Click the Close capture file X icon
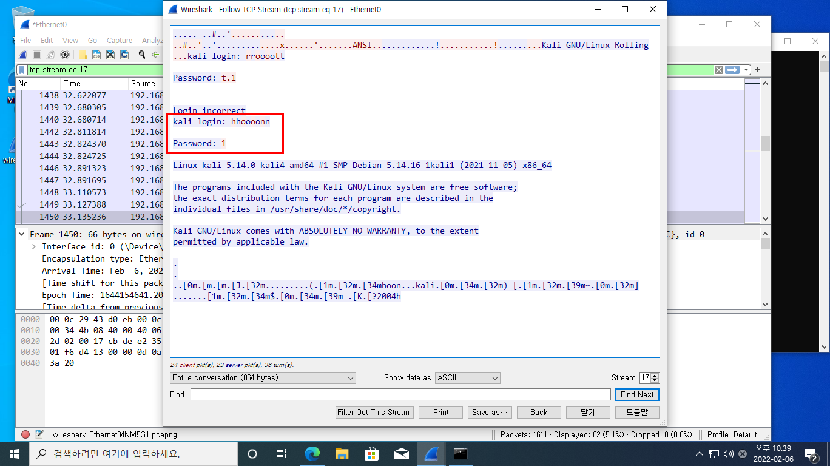 (x=110, y=55)
